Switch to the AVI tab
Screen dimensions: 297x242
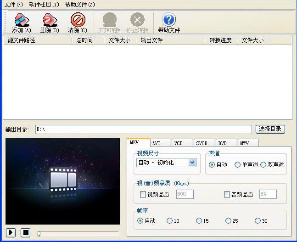[x=161, y=143]
